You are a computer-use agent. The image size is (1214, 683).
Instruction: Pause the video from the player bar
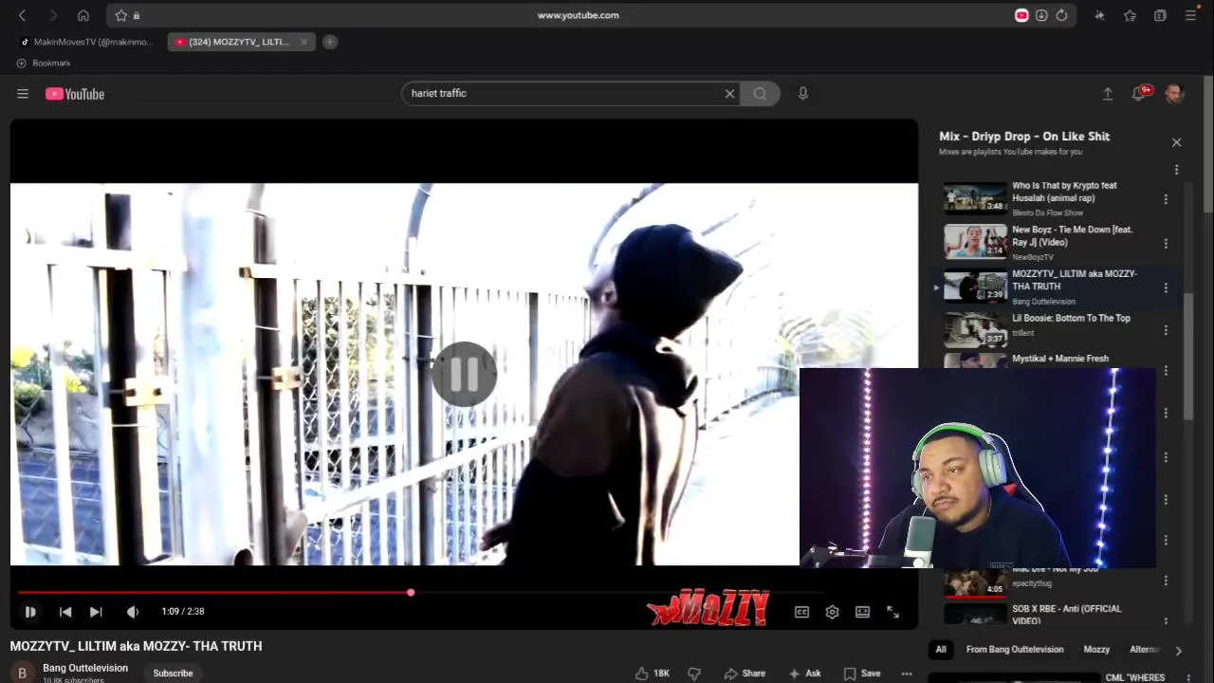coord(30,612)
